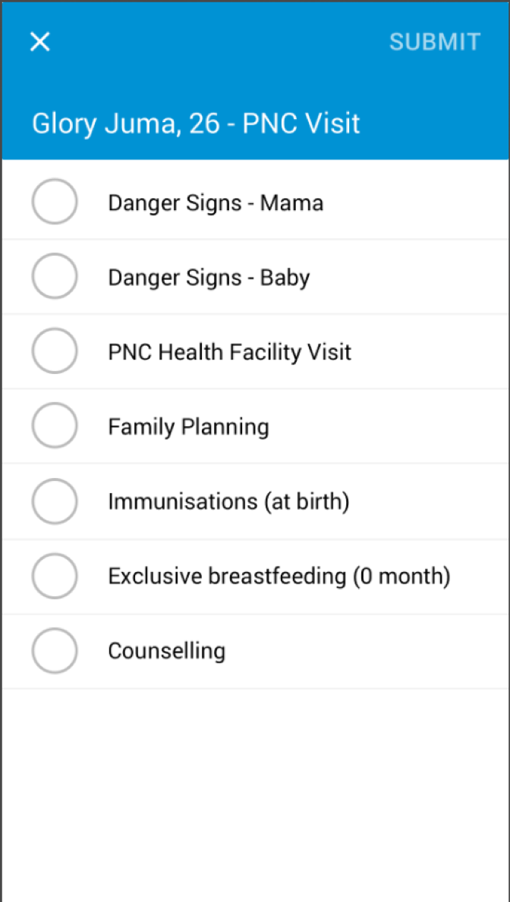Viewport: 510px width, 902px height.
Task: Tap the Immunisations (at birth) label
Action: (x=228, y=501)
